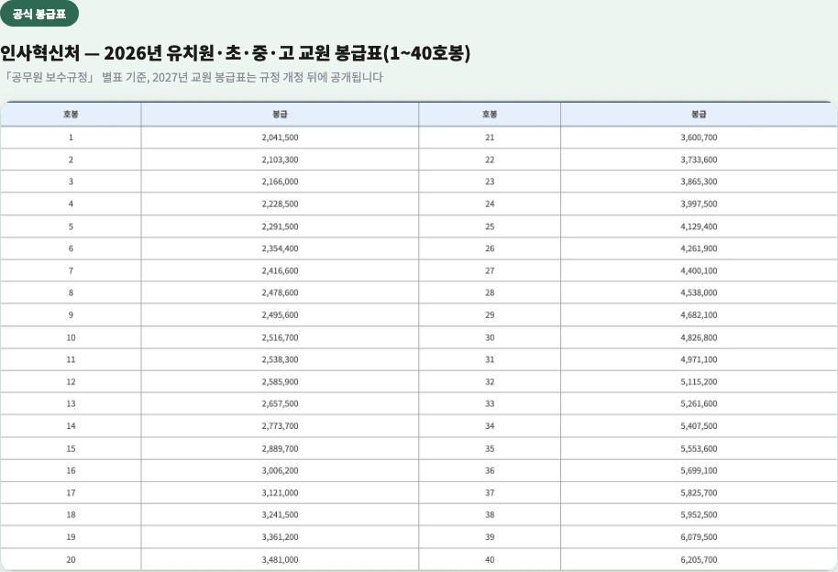Select the 호봉 number cell 10
This screenshot has height=572, width=838.
71,338
